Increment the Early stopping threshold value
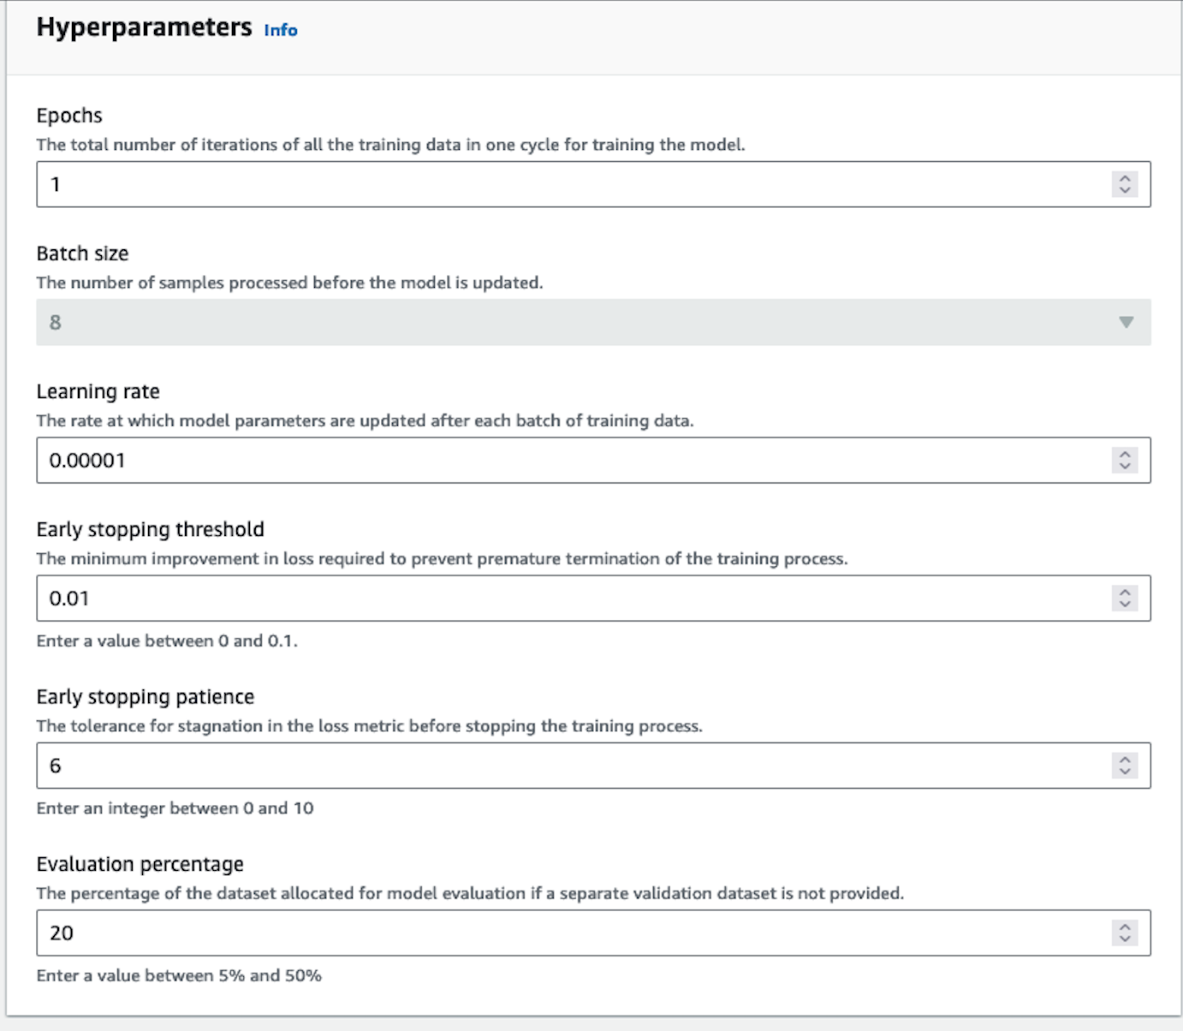 1125,592
